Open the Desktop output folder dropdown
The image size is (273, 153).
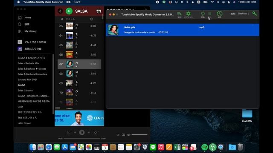click(x=244, y=14)
